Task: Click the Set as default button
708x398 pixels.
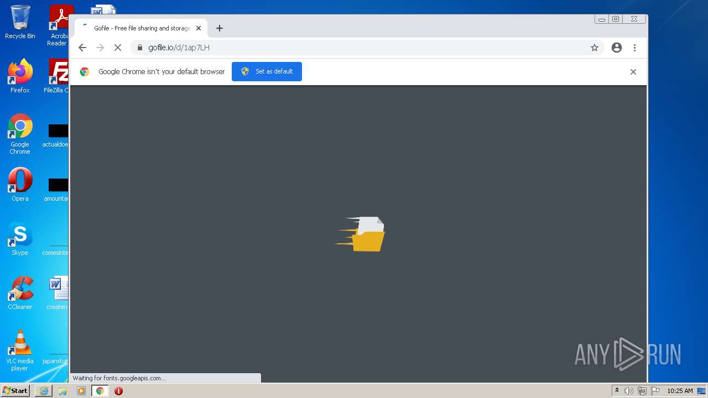Action: point(267,71)
